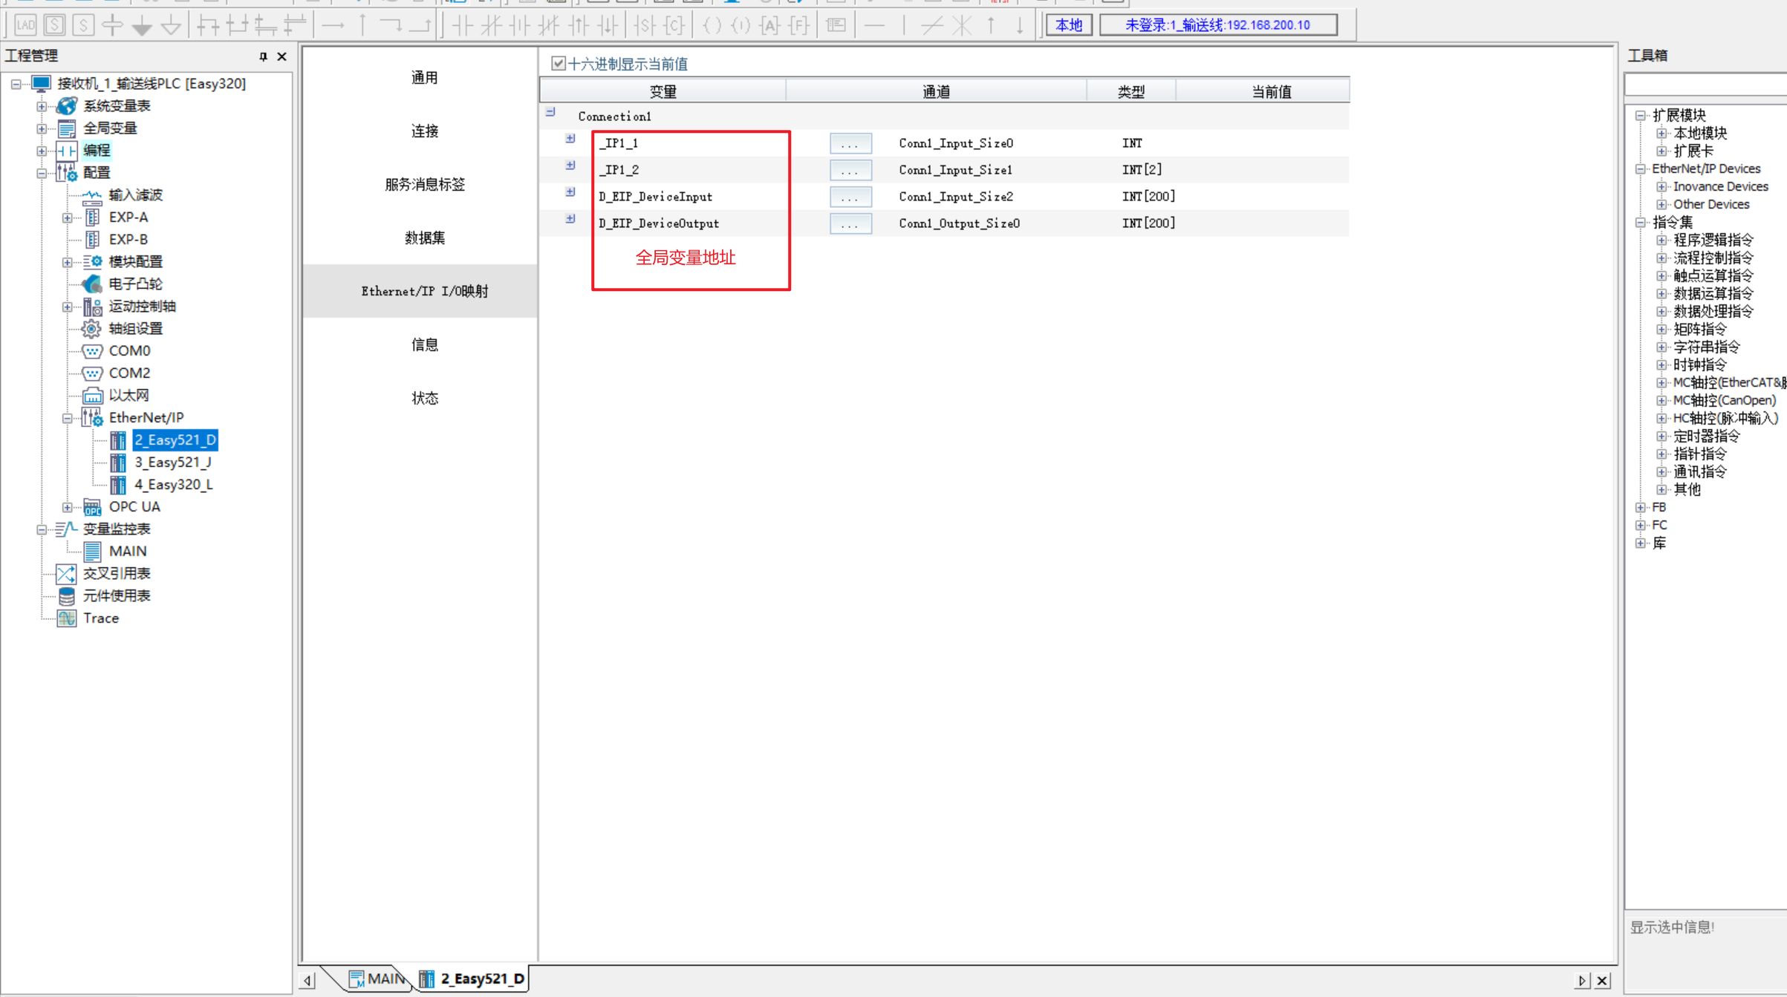This screenshot has width=1787, height=997.
Task: Click the LAD toolbar icon
Action: click(x=25, y=25)
